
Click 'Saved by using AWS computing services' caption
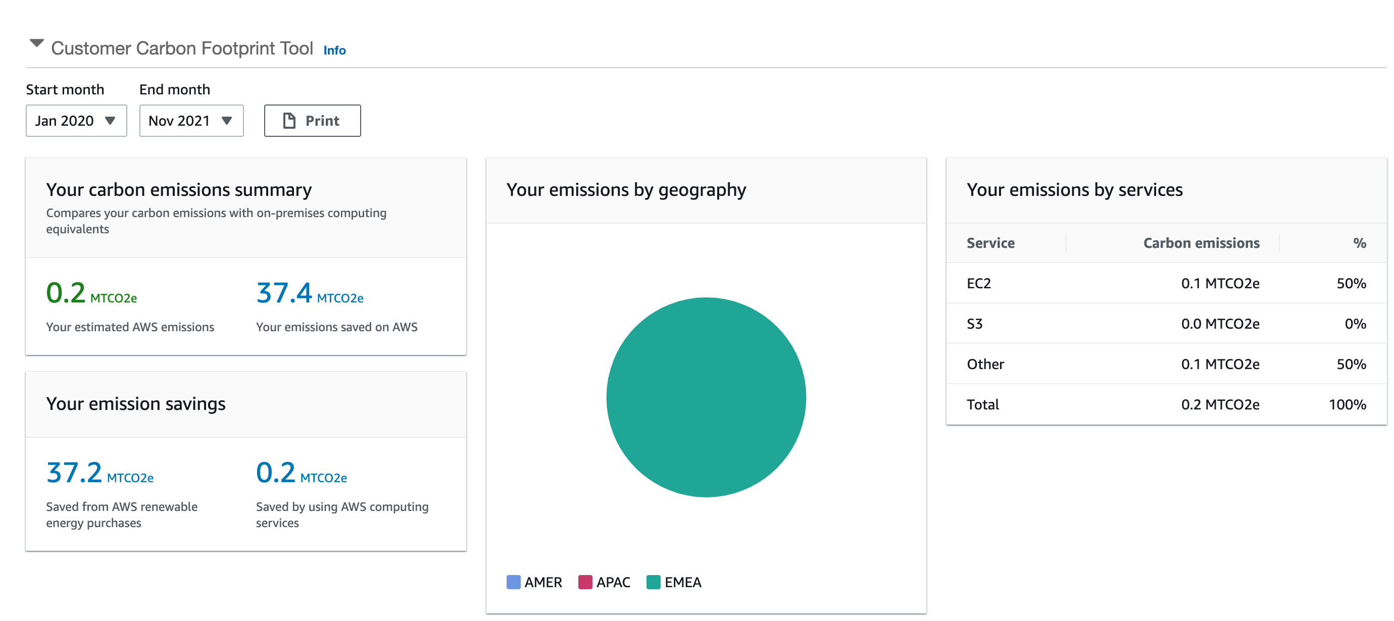point(342,515)
